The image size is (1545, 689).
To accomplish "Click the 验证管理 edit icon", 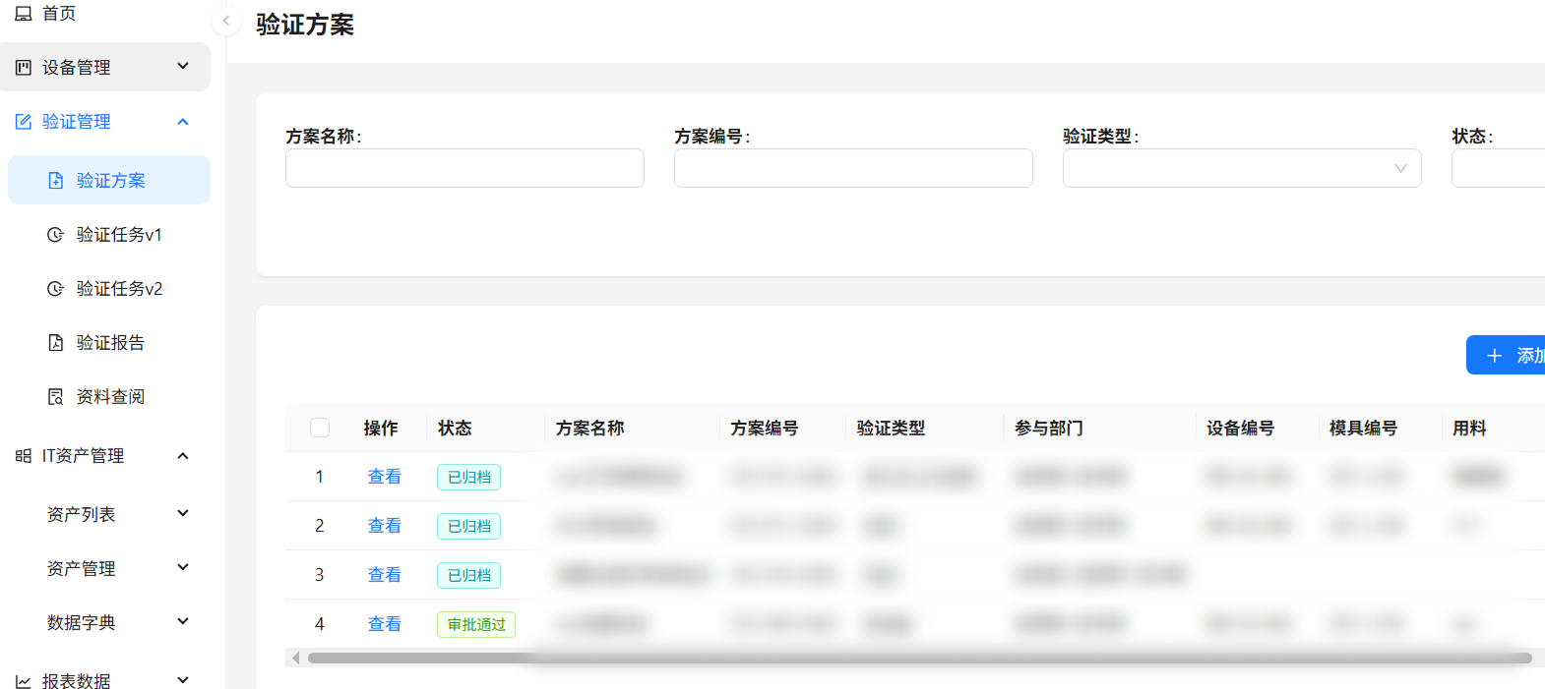I will [24, 122].
